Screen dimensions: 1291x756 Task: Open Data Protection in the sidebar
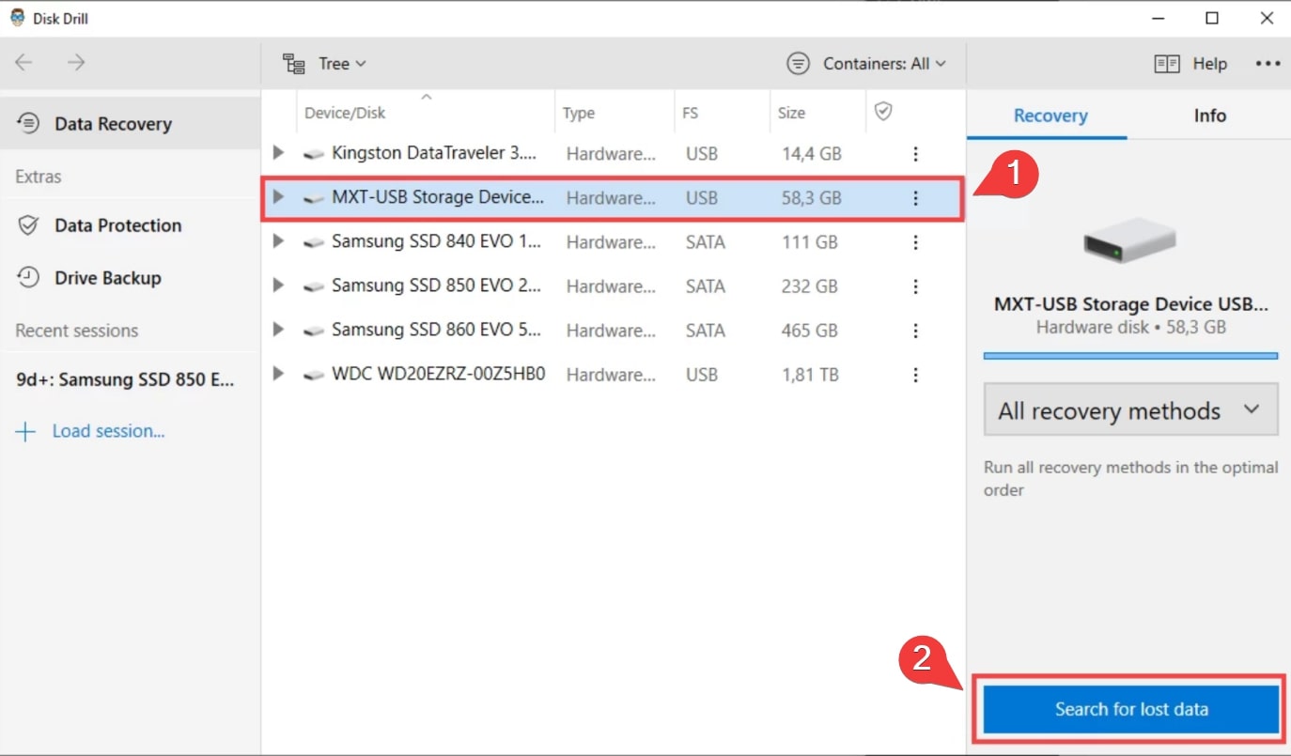130,225
